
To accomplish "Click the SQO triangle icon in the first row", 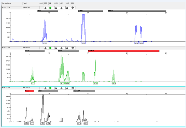I will pyautogui.click(x=45, y=8).
